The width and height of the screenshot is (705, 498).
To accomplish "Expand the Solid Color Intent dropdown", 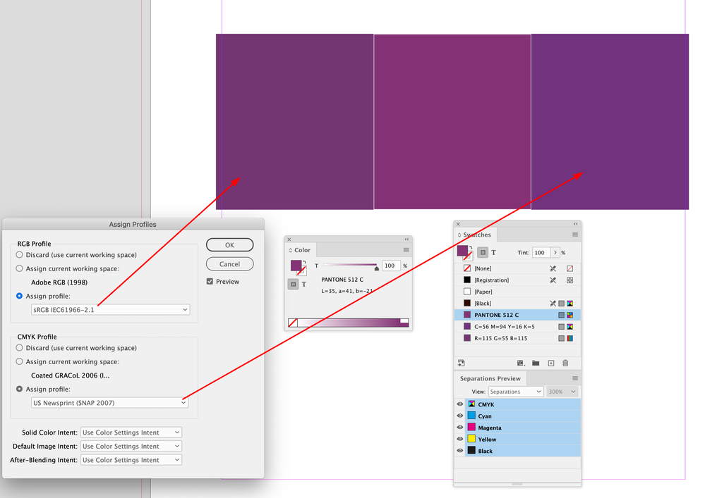I will coord(131,432).
